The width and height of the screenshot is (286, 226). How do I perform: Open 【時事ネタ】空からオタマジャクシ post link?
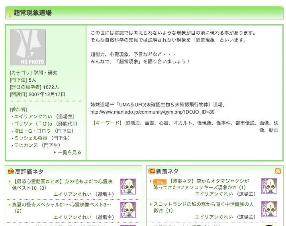(x=206, y=181)
